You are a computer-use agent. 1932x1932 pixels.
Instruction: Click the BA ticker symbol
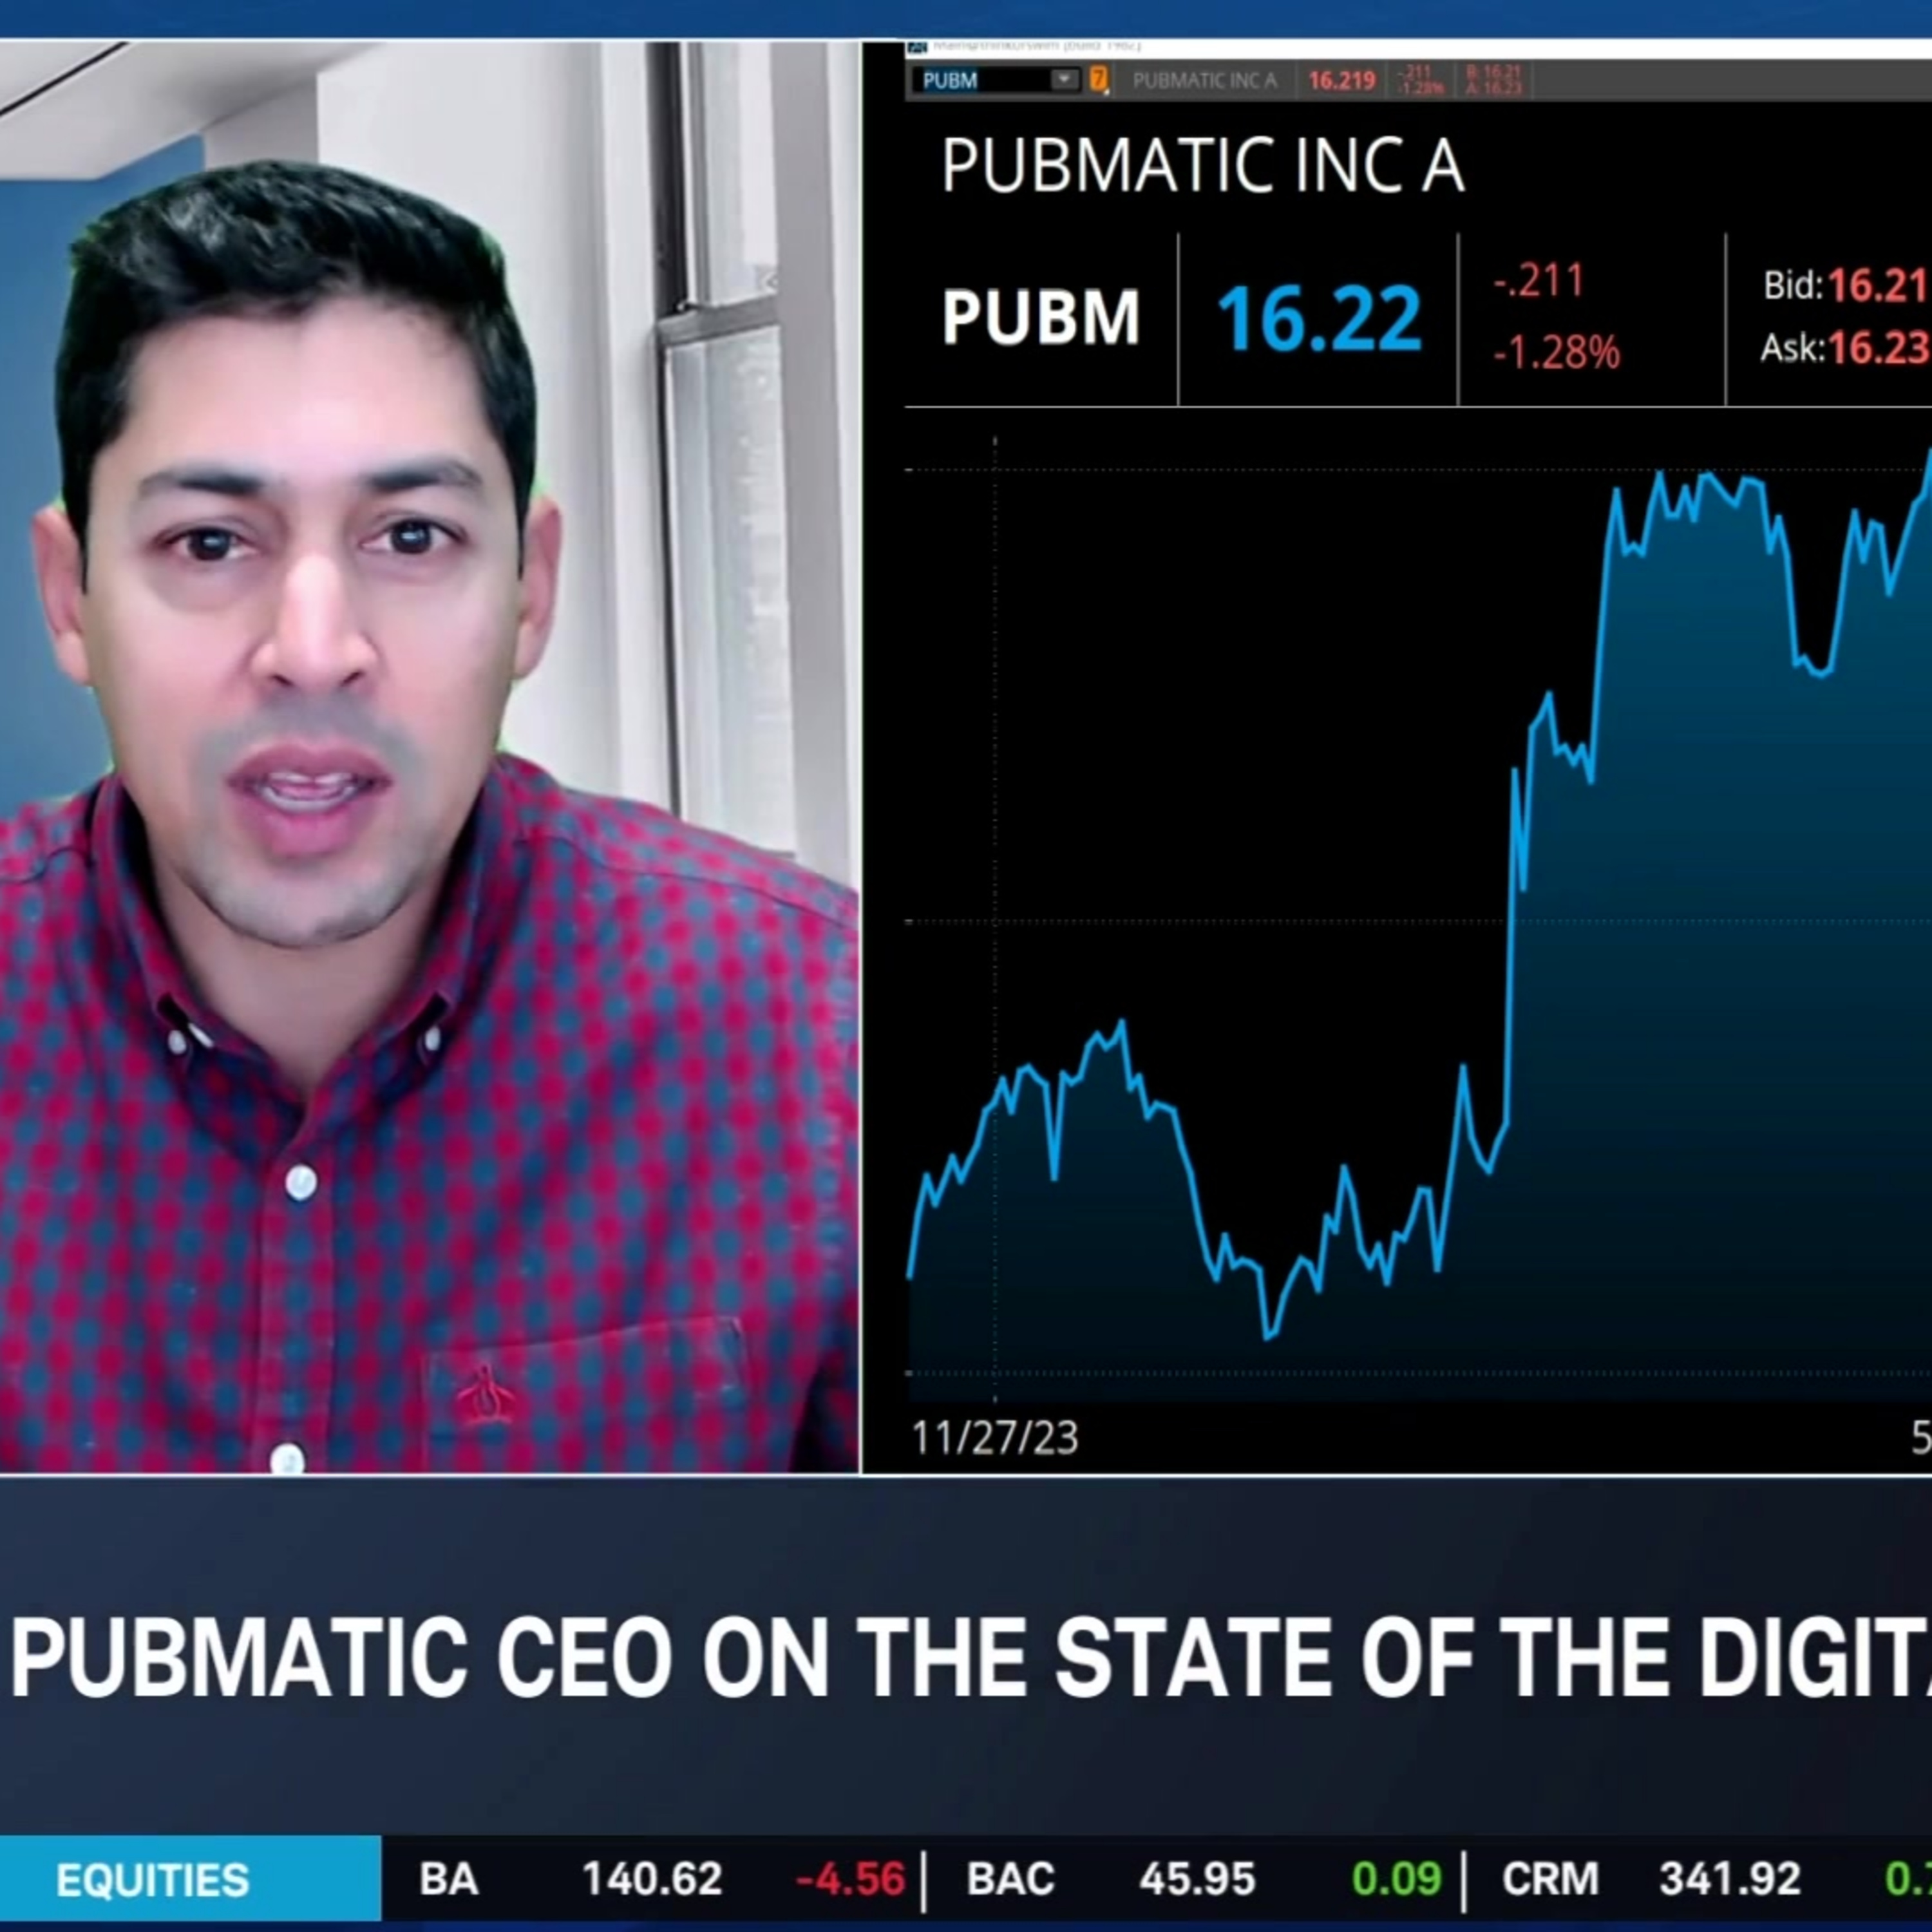coord(448,1880)
